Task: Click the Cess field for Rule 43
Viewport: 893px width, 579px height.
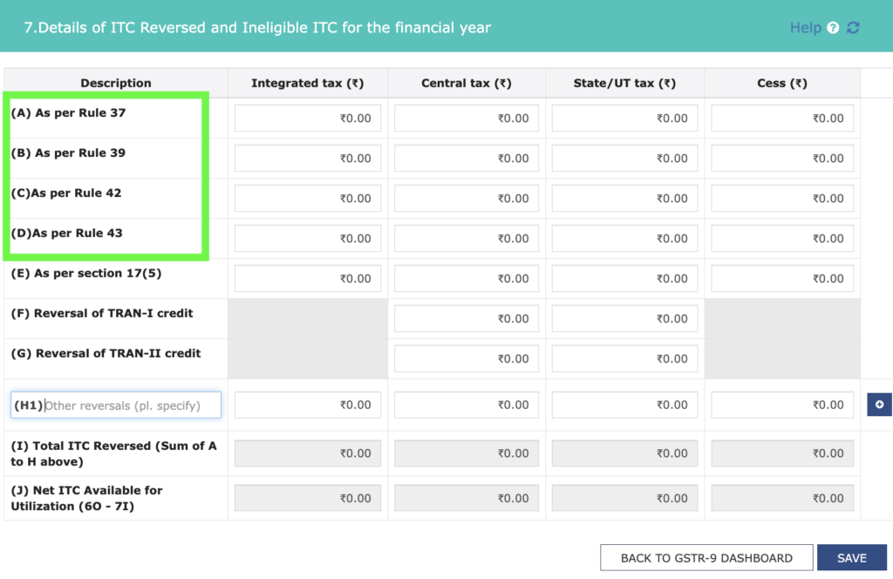Action: pyautogui.click(x=782, y=238)
